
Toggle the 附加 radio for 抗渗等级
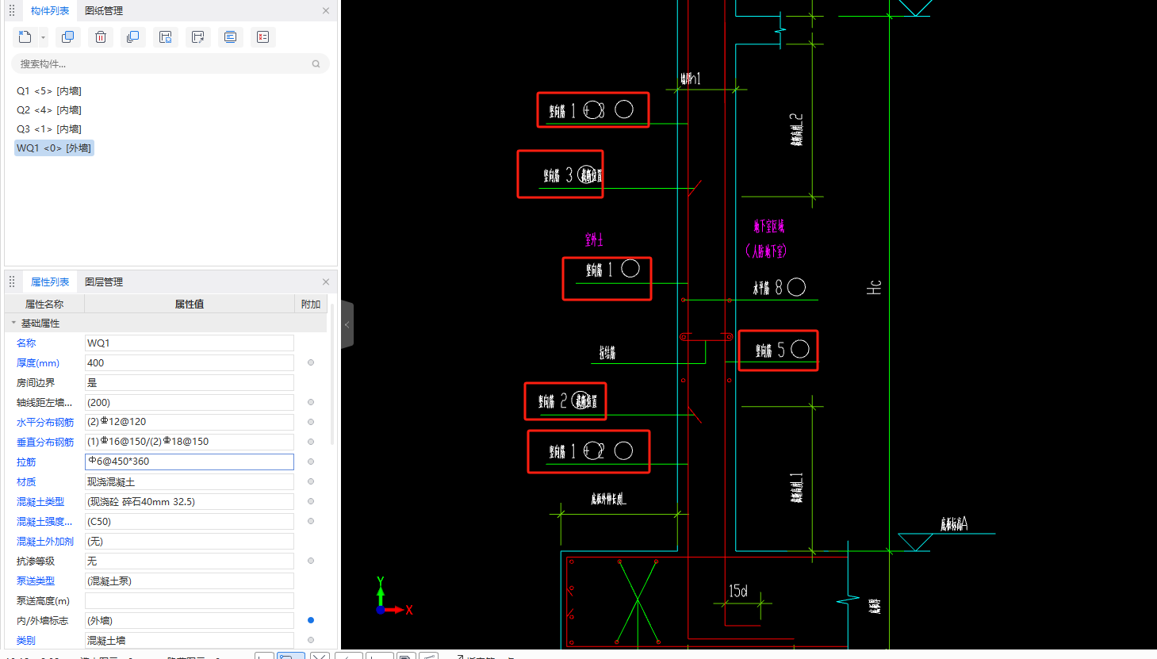311,561
